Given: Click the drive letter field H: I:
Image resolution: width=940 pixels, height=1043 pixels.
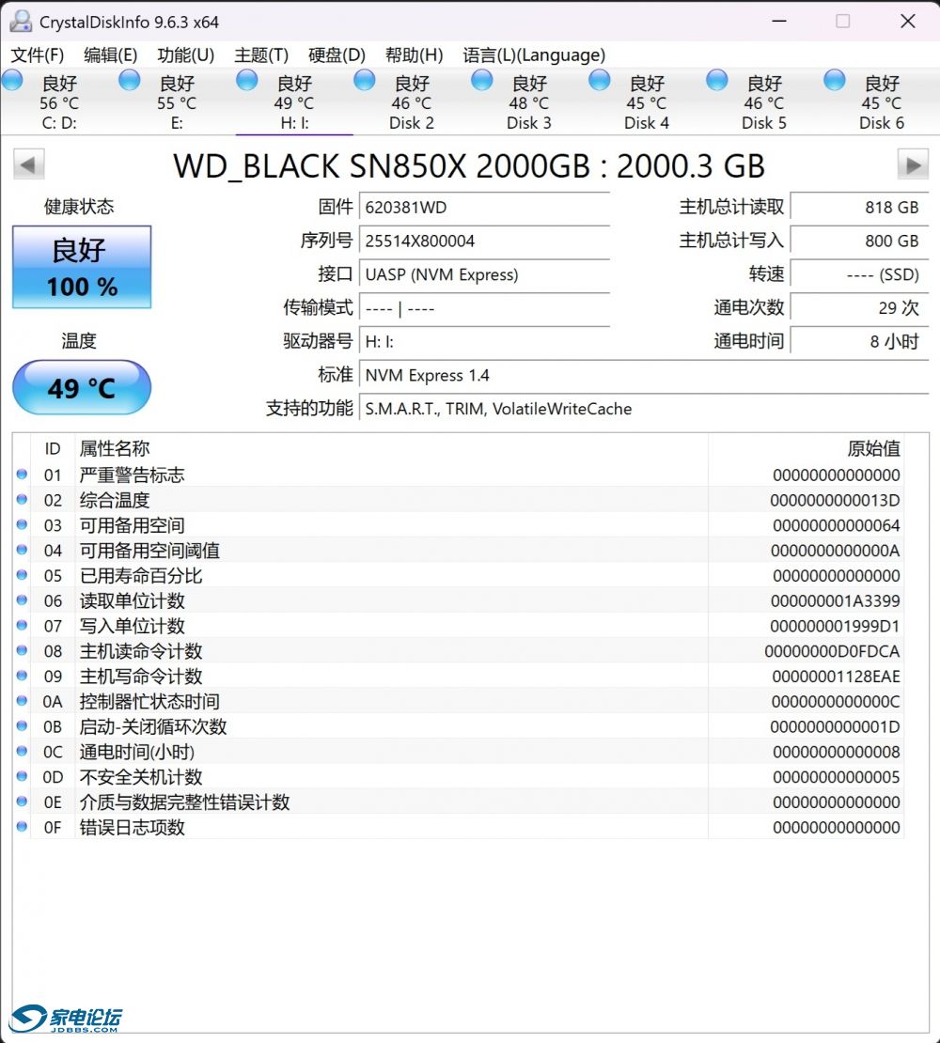Looking at the screenshot, I should [484, 341].
